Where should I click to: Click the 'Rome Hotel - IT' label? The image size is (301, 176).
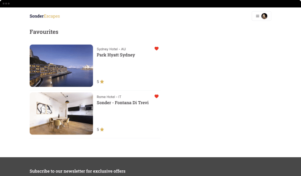[109, 97]
